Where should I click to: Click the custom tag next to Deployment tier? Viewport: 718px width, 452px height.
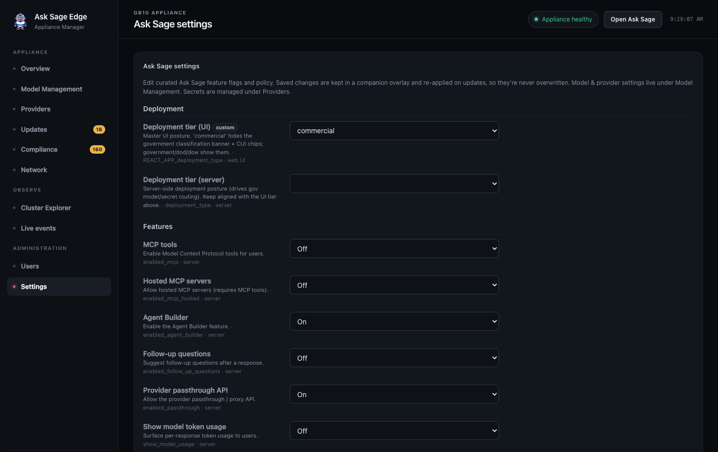point(225,128)
